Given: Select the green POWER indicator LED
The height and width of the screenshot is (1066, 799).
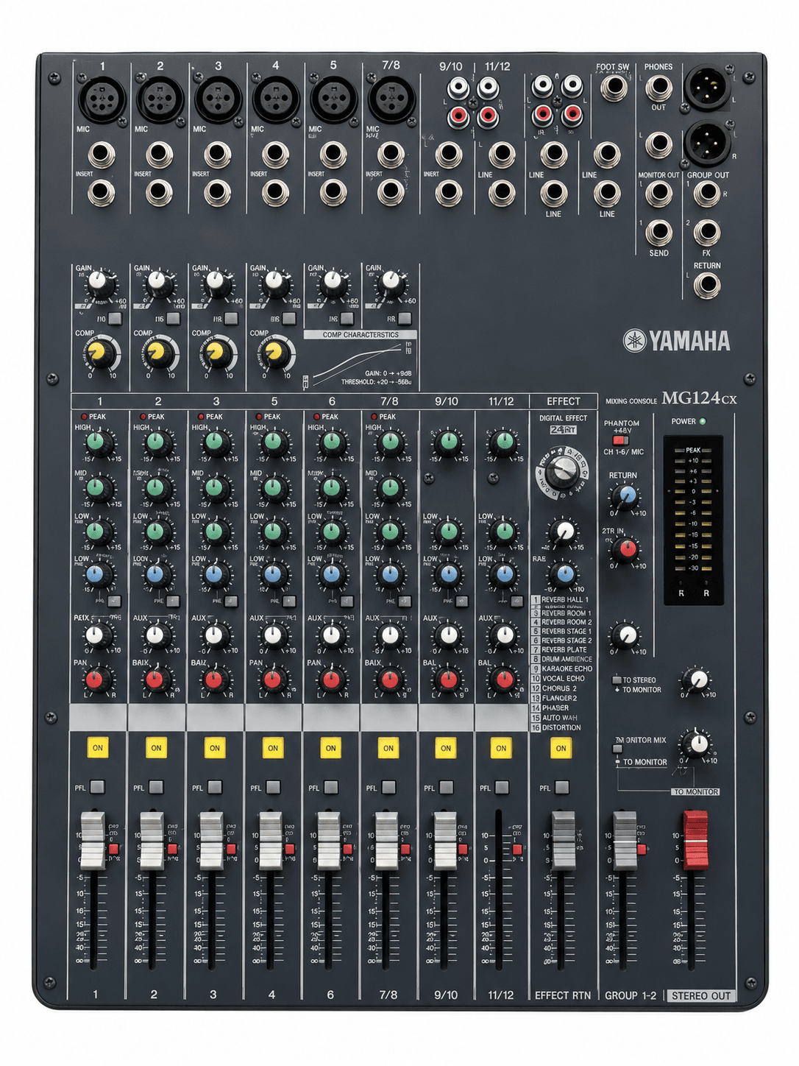Looking at the screenshot, I should tap(703, 422).
